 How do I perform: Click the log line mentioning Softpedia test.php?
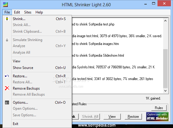(x=93, y=24)
